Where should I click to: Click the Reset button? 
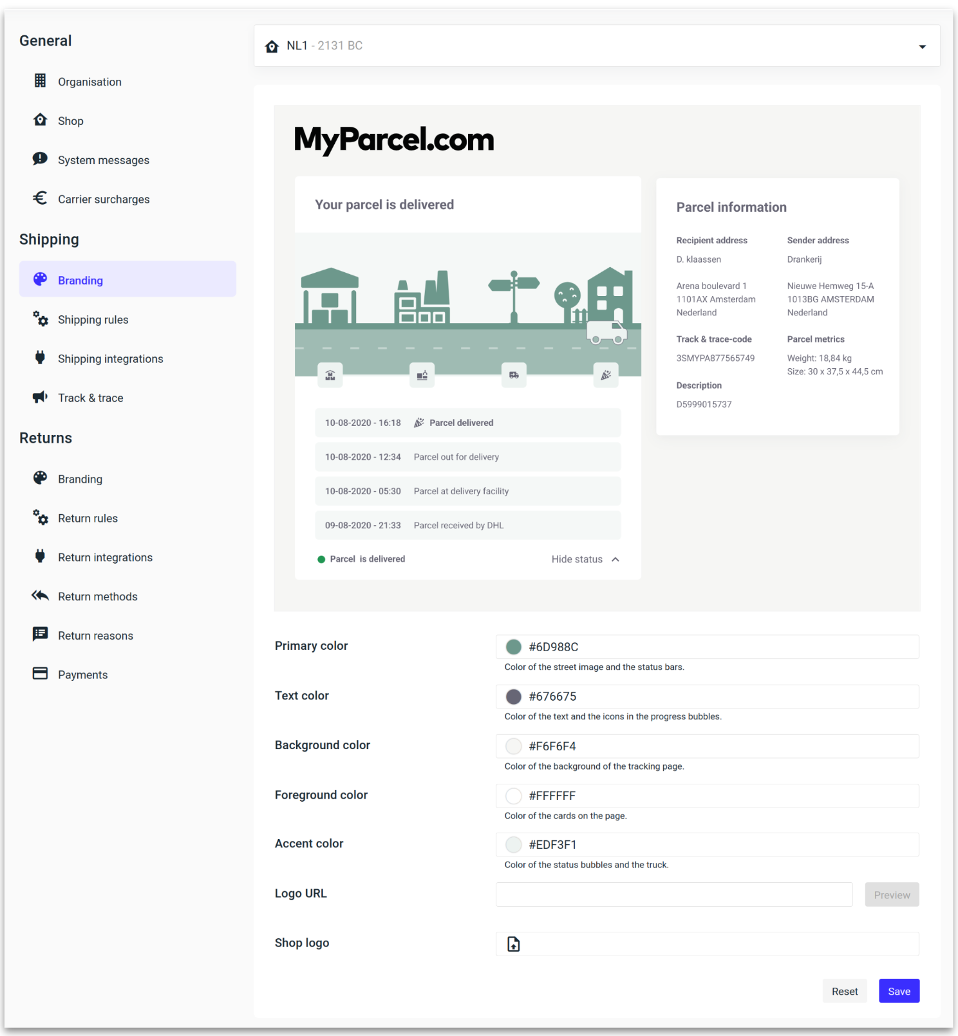click(844, 992)
